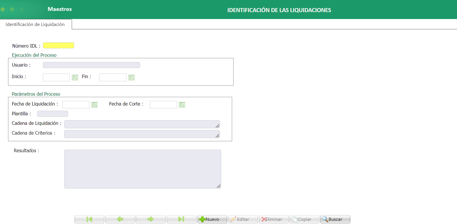Screen dimensions: 457x224
Task: Open the Fecha de Corte calendar picker
Action: [182, 105]
